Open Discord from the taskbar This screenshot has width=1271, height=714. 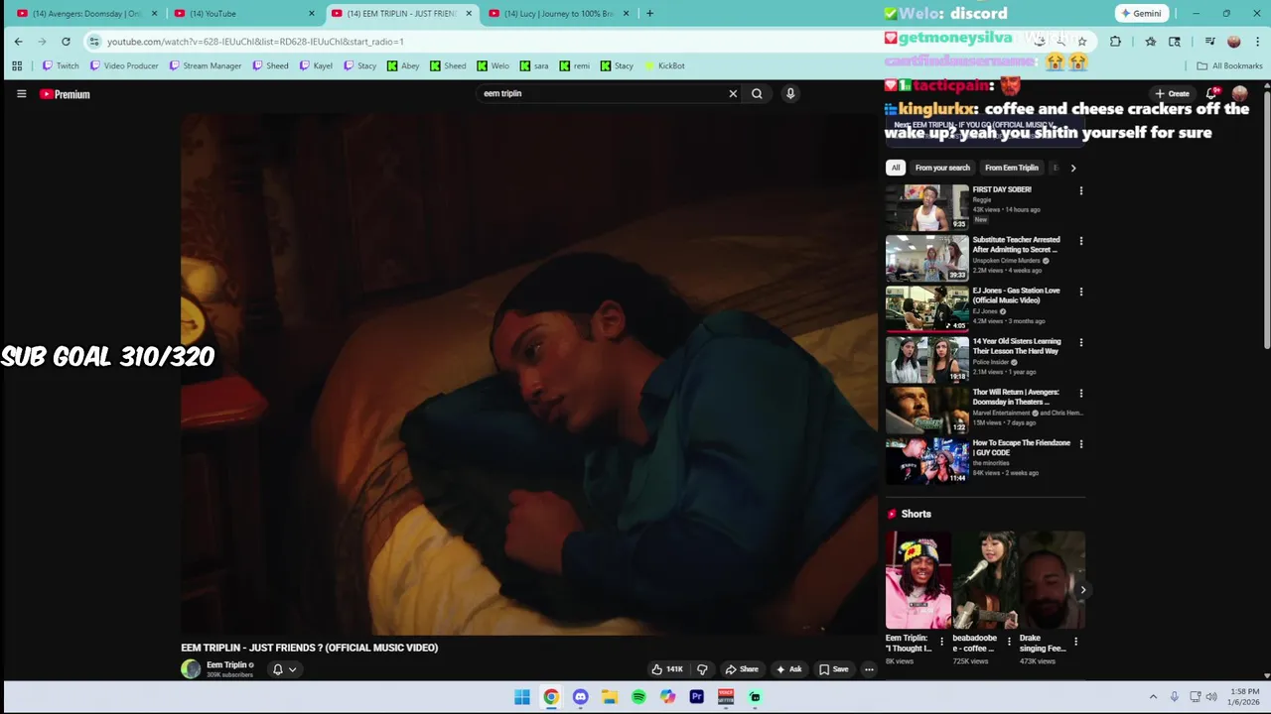(580, 697)
